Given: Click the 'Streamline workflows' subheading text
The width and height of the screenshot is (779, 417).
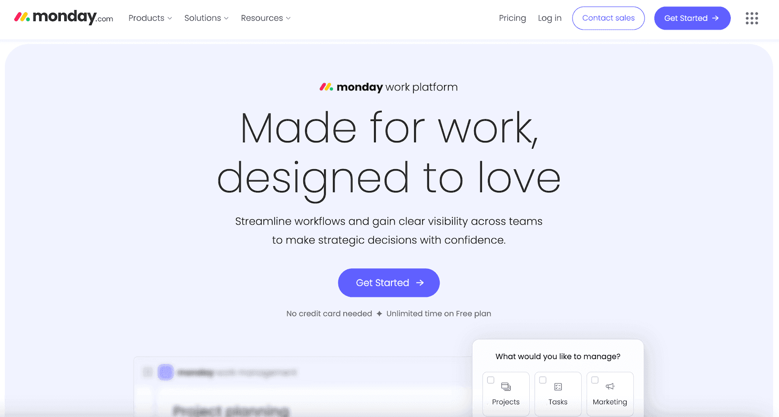Looking at the screenshot, I should 389,230.
